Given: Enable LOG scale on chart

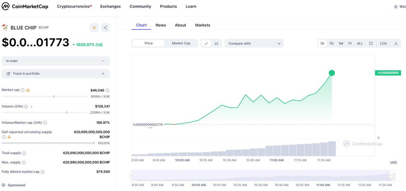Looking at the screenshot, I should [383, 43].
